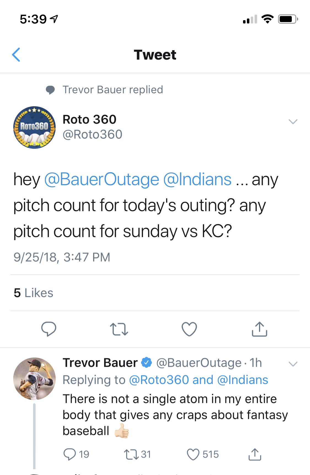Open the @Indians mention in the tweet text

pyautogui.click(x=197, y=179)
